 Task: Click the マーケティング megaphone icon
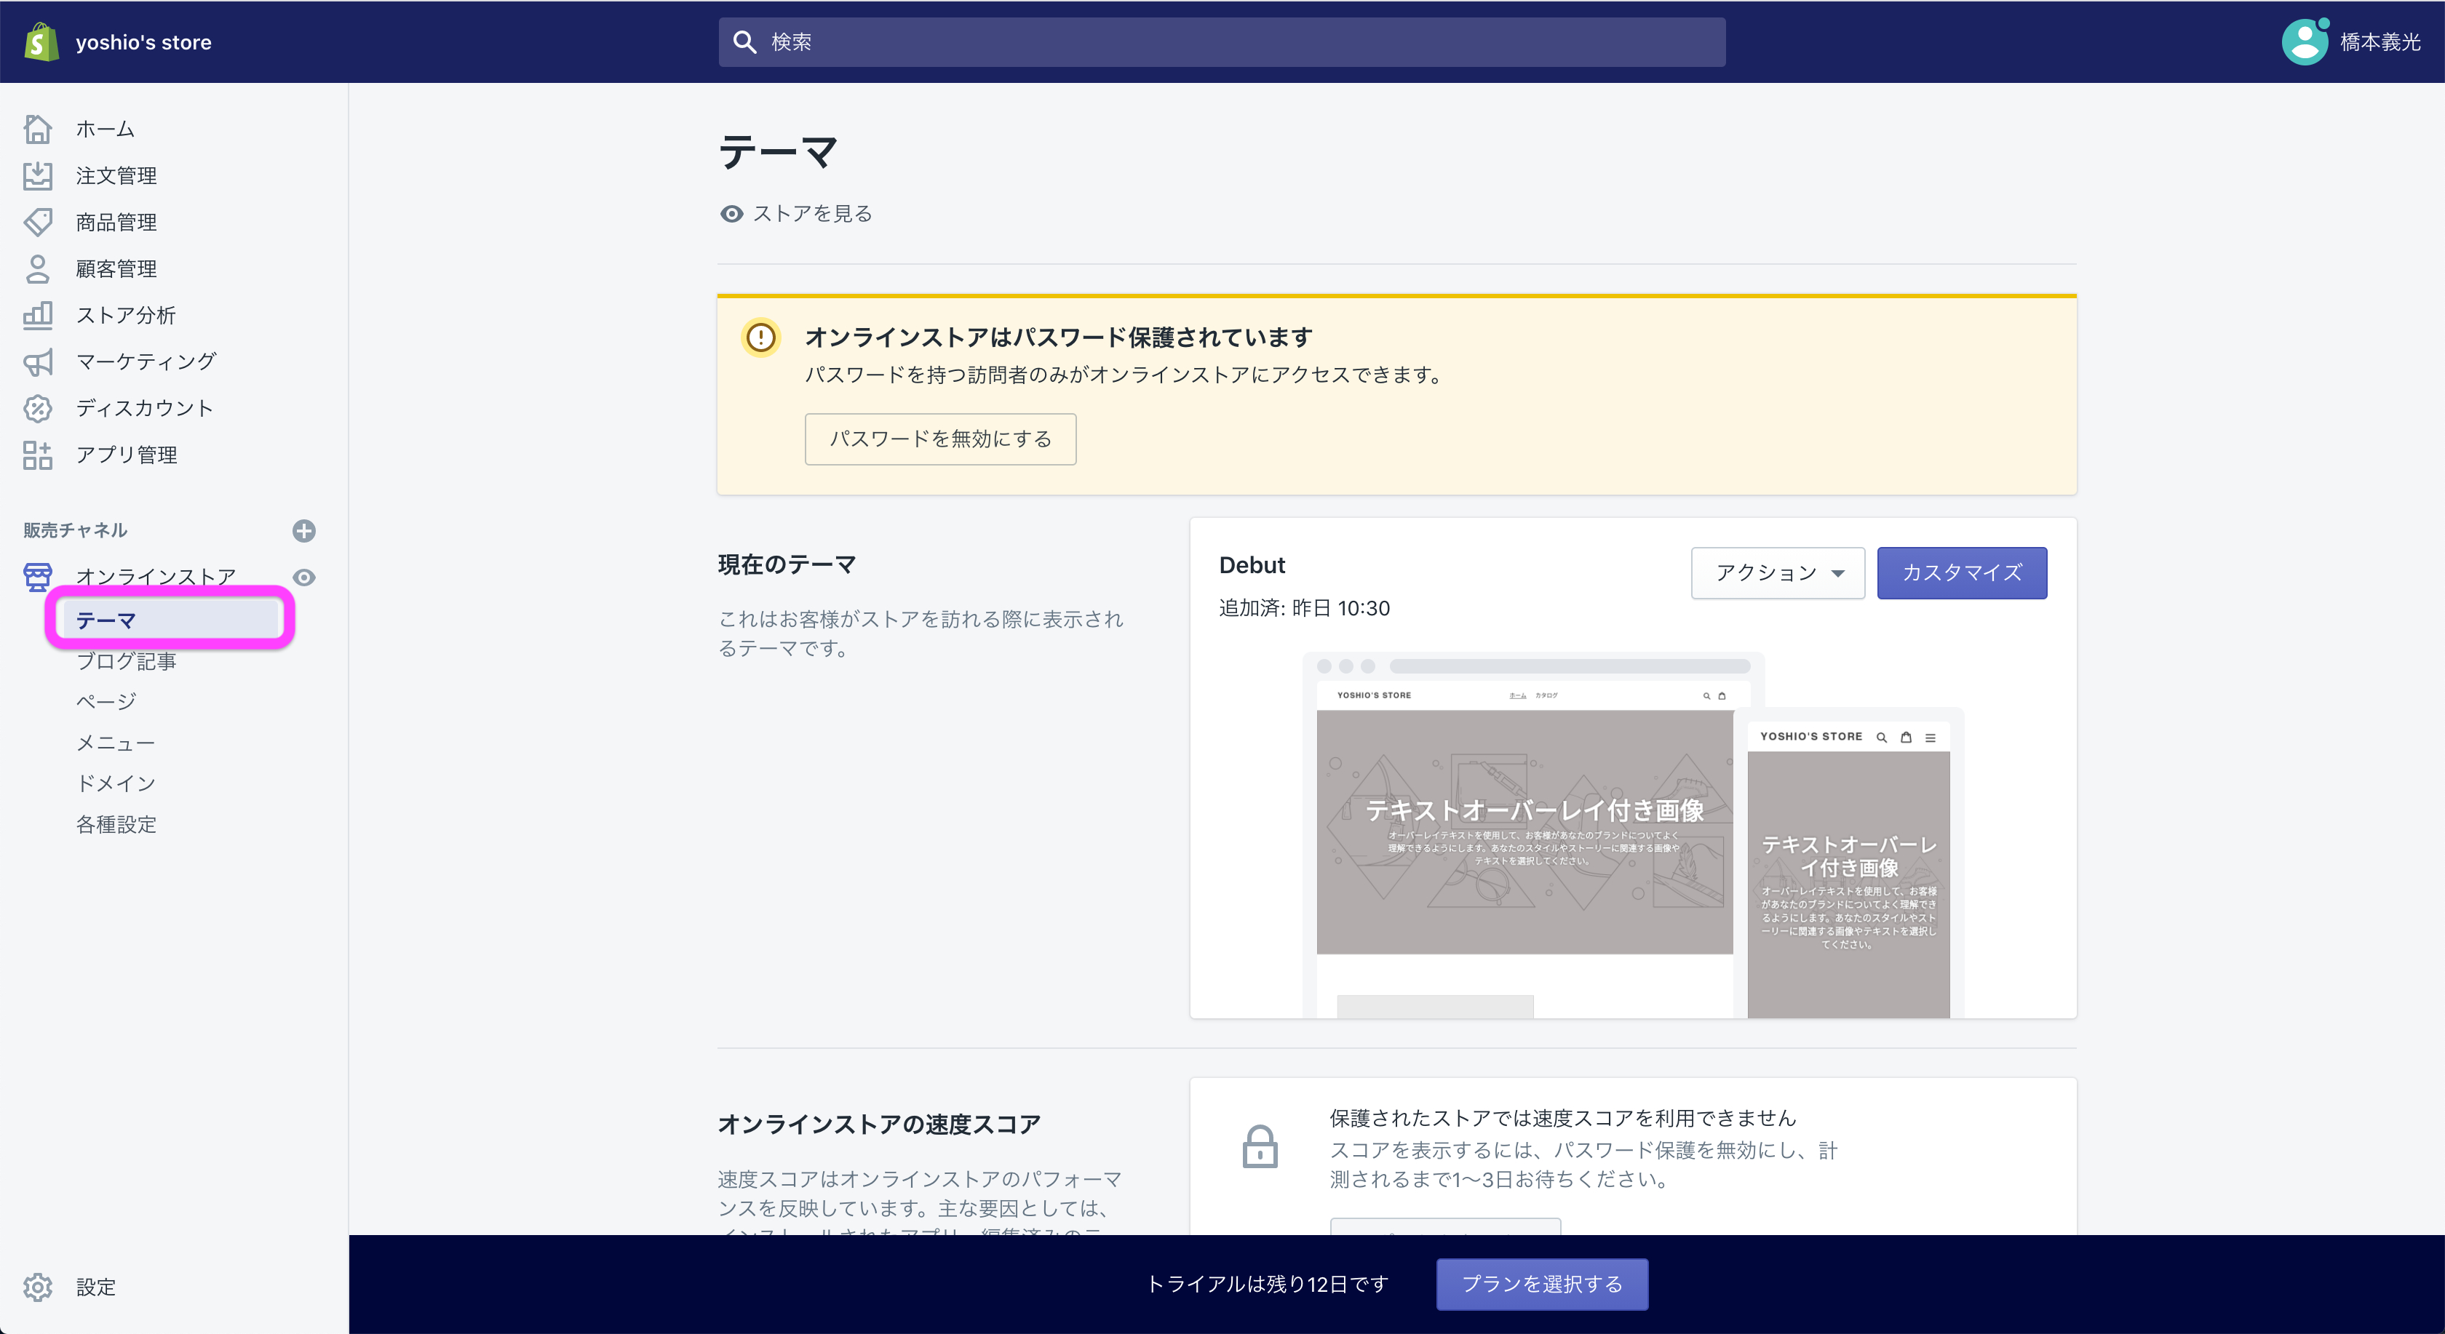point(38,362)
